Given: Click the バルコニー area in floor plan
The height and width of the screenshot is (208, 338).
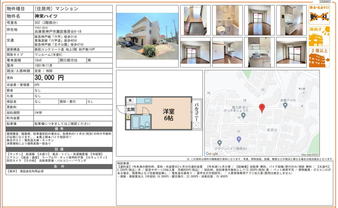Looking at the screenshot, I should [196, 114].
